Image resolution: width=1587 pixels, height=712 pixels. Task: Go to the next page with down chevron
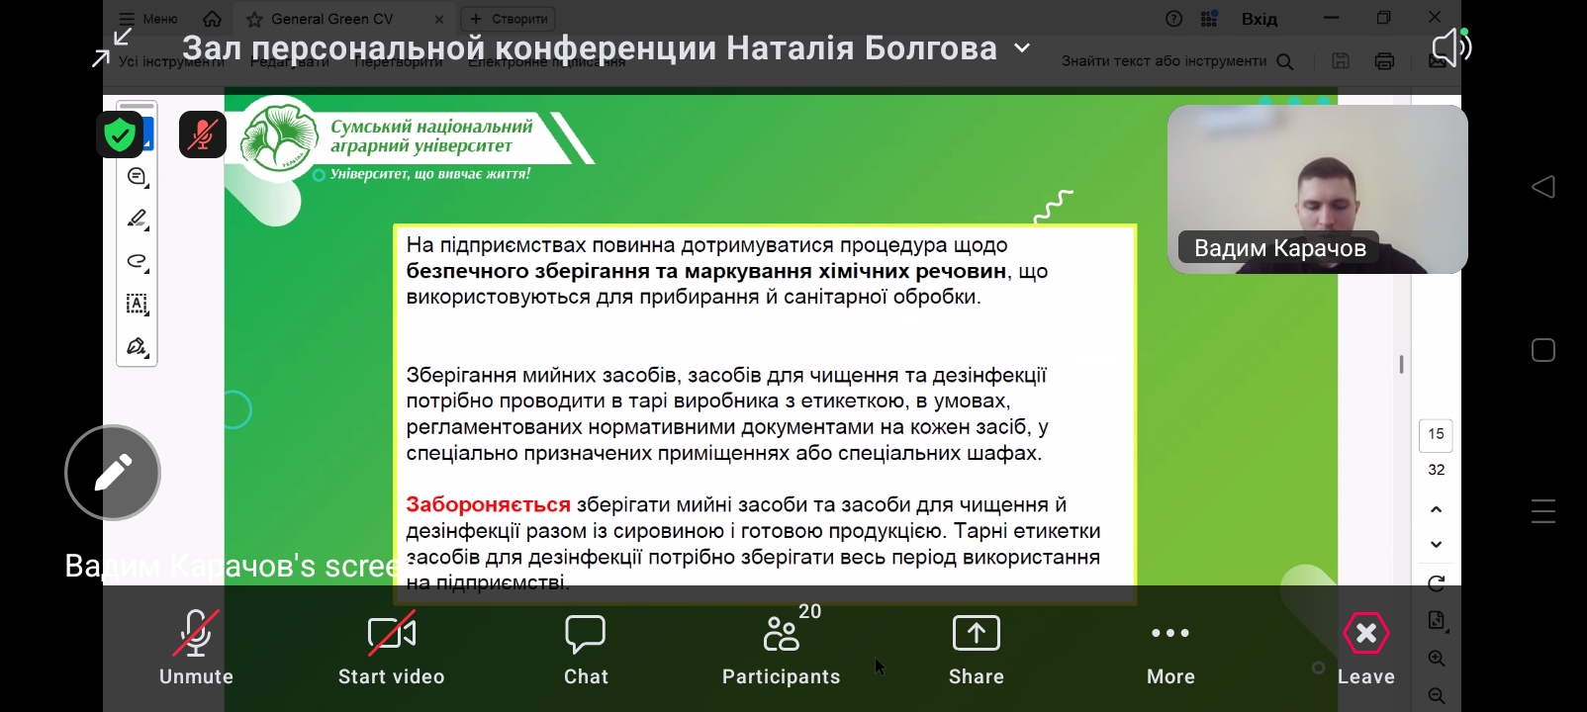(1436, 544)
